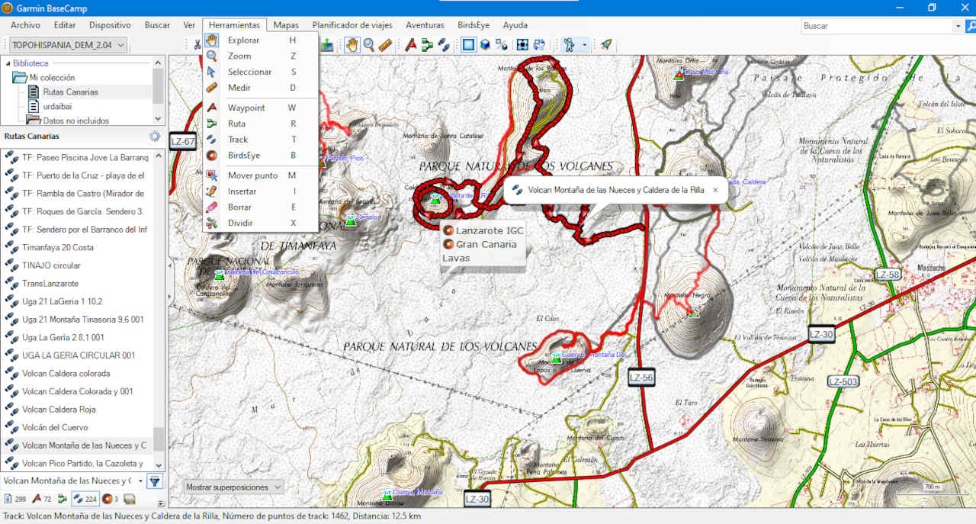
Task: Choose Borrar from Herramientas menu
Action: (261, 207)
